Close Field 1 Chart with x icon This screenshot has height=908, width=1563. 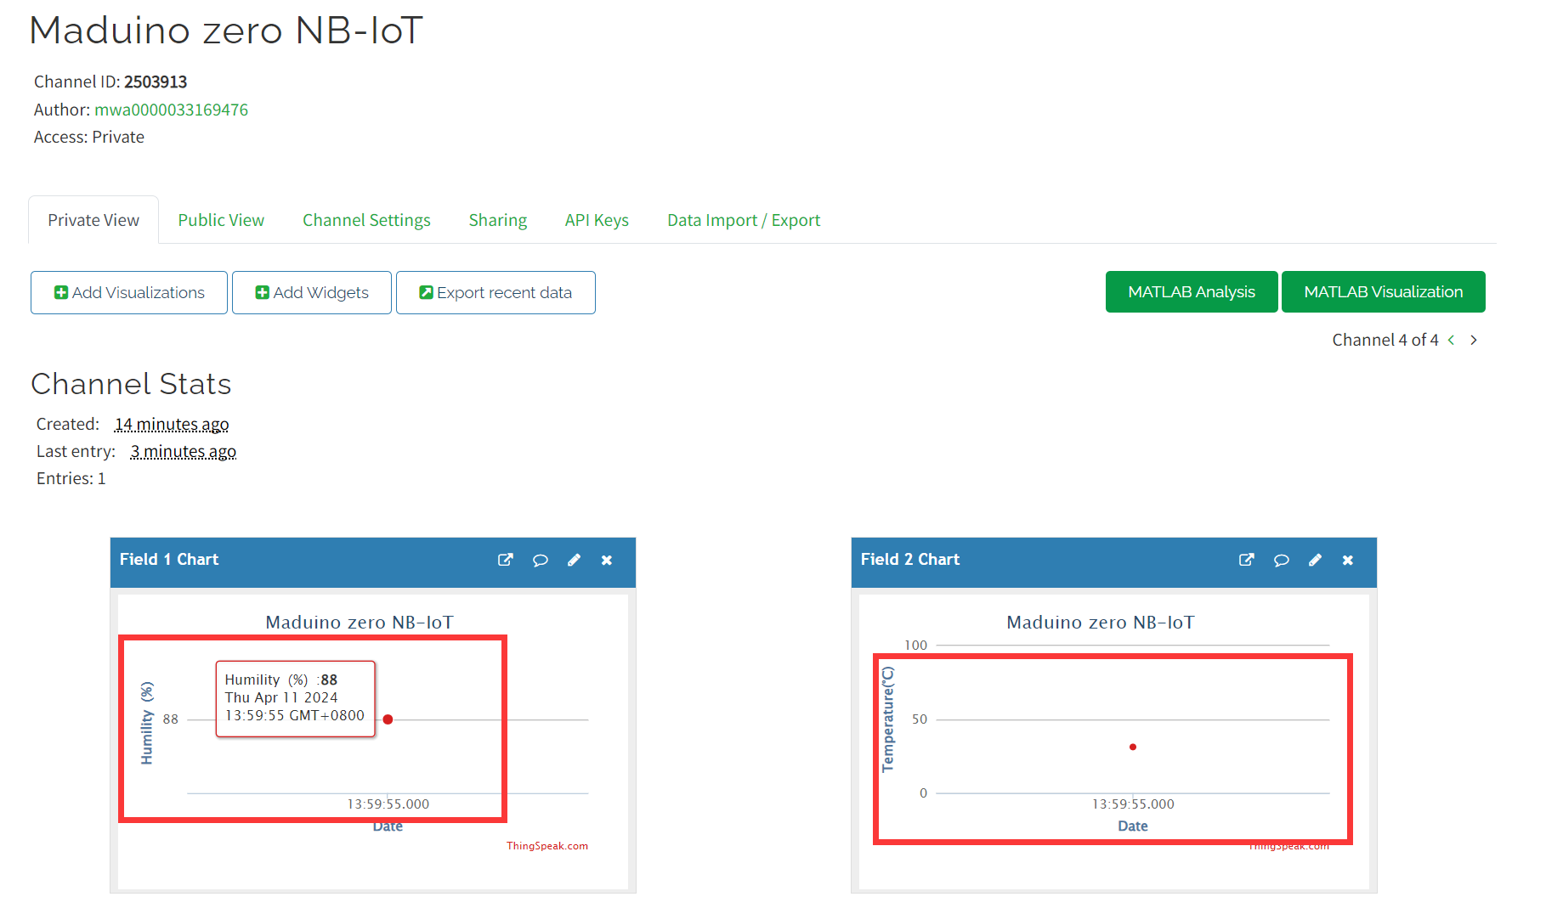(x=607, y=560)
